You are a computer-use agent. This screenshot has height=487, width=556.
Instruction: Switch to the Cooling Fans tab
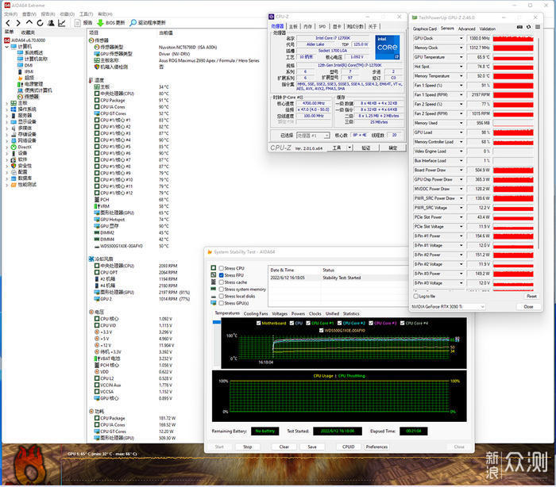(255, 313)
